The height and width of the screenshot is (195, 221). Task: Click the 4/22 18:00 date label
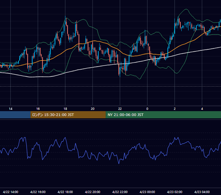click(x=65, y=192)
